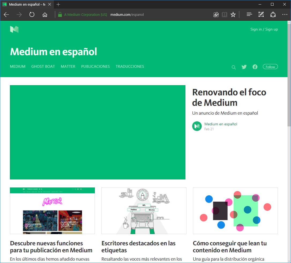Open the Matter screenshot article thumbnail
Screen dimensions: 291x263
click(x=52, y=211)
